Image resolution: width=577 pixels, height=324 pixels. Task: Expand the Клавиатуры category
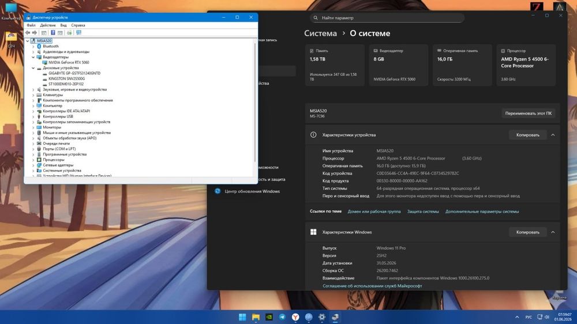pos(33,95)
